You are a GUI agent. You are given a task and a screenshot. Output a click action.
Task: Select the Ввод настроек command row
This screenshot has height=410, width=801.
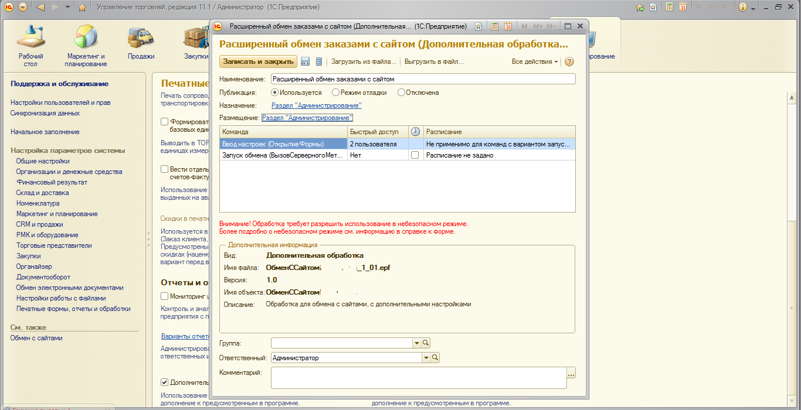(397, 143)
